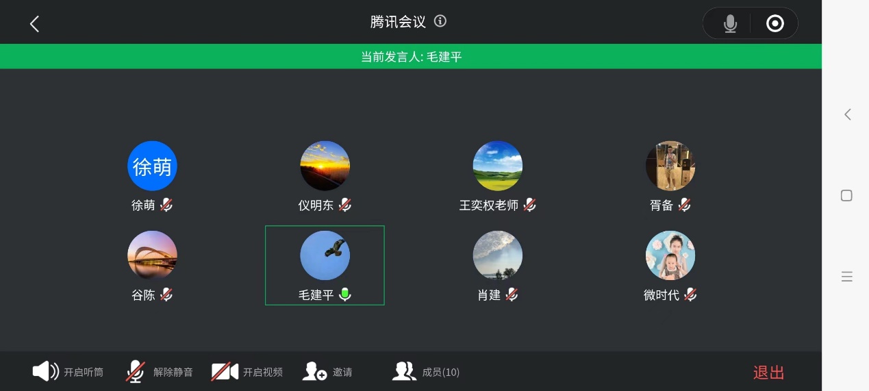Image resolution: width=869 pixels, height=391 pixels.
Task: Select 徐萌 blue avatar
Action: pyautogui.click(x=152, y=166)
